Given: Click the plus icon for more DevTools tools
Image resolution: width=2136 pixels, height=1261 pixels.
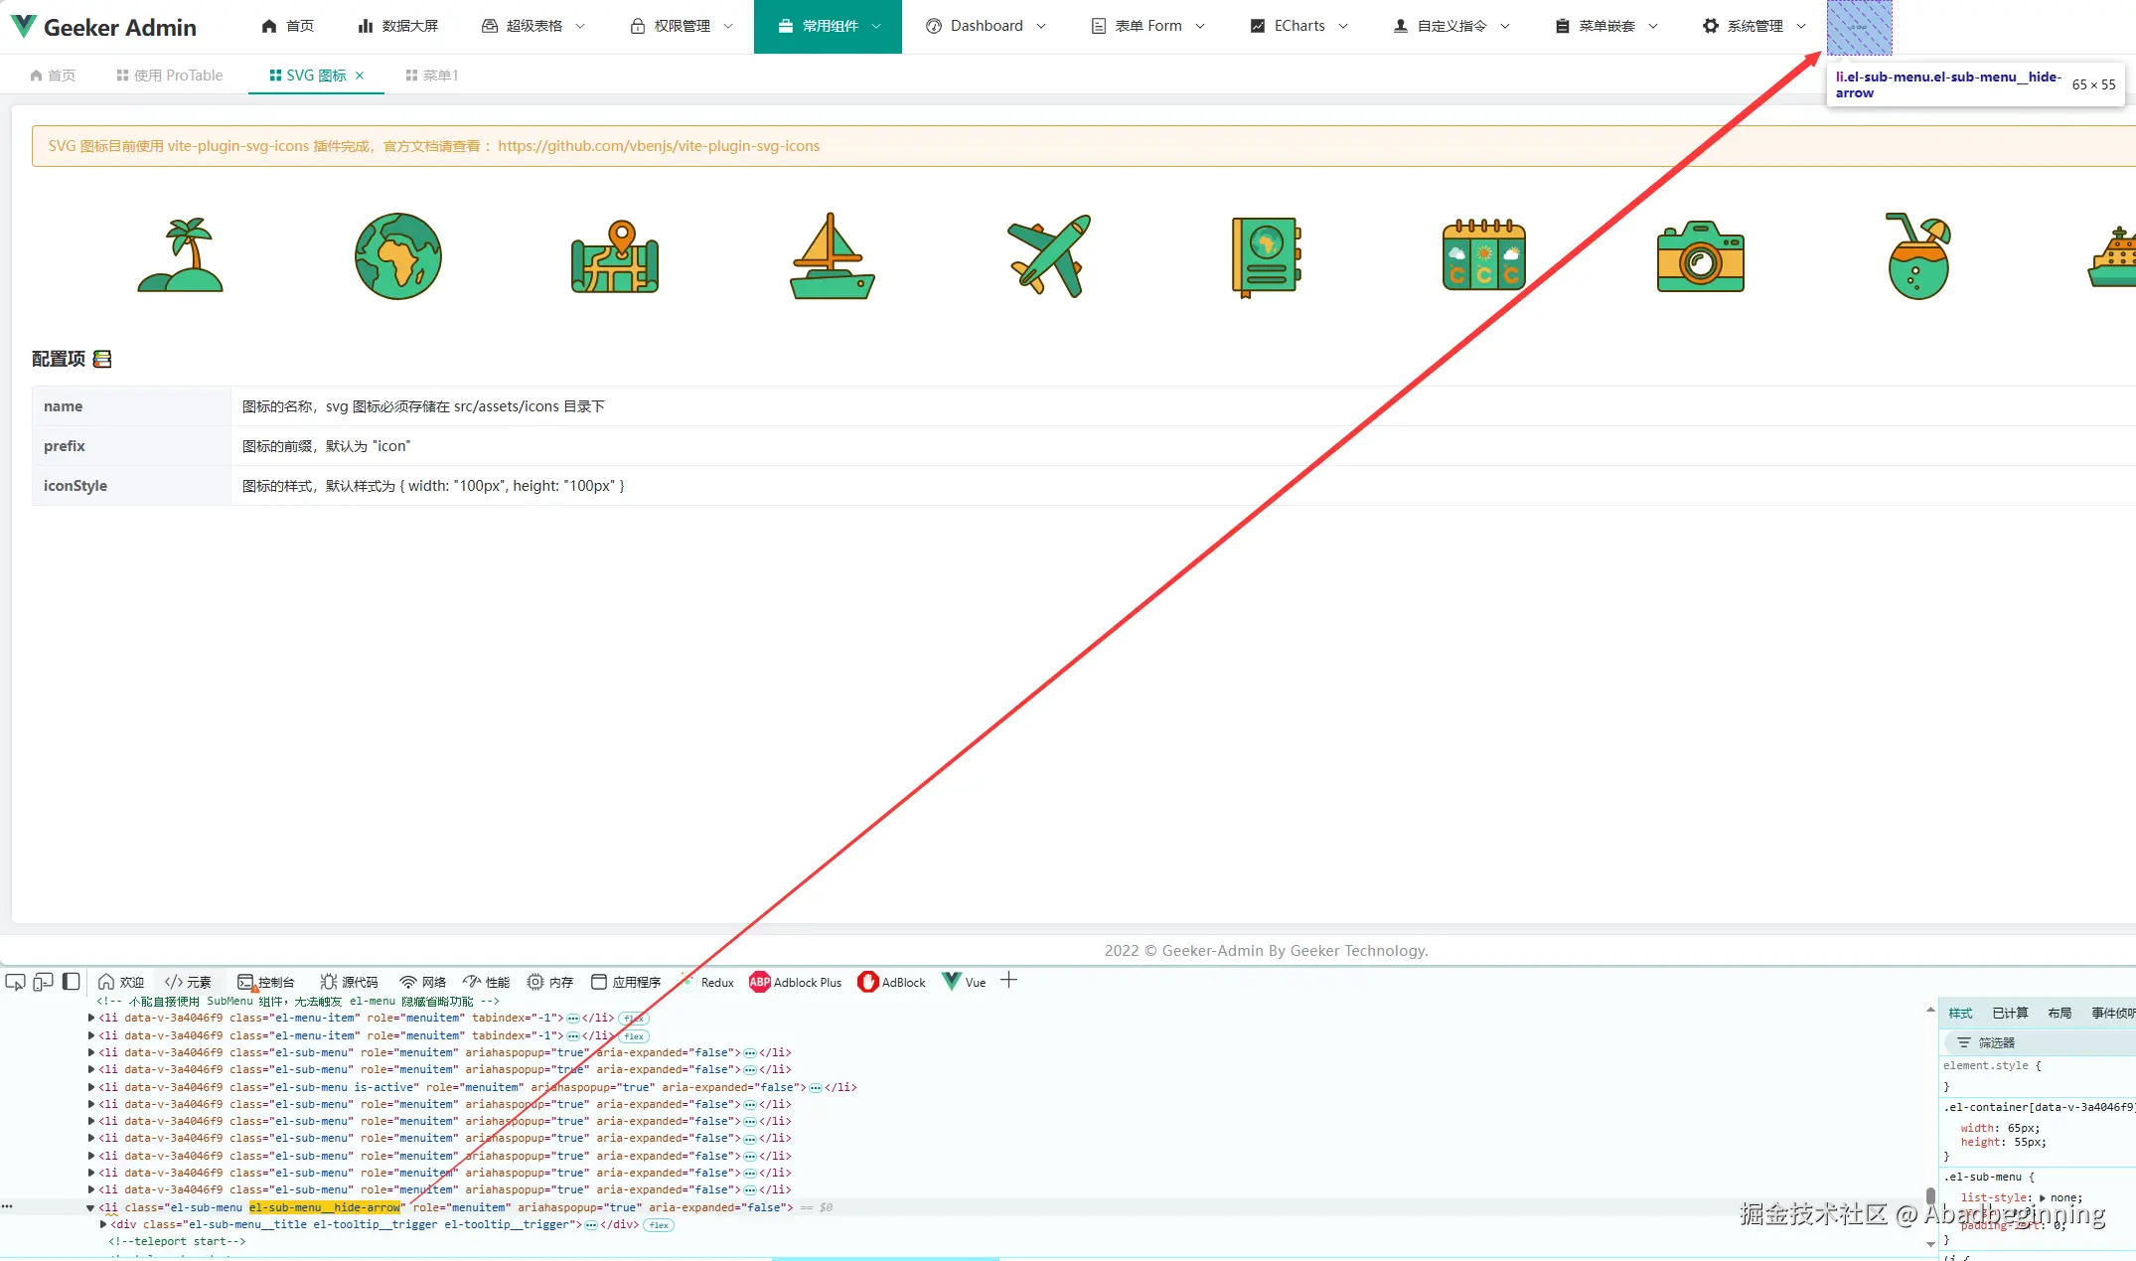Looking at the screenshot, I should 1008,981.
